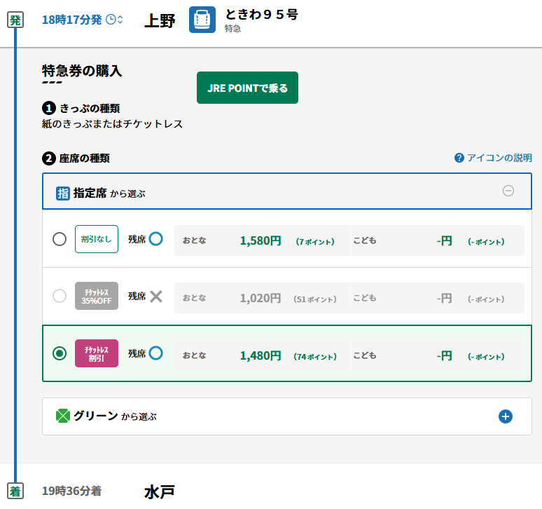Click the JRE POINTで乗る button
542x509 pixels.
(x=247, y=88)
